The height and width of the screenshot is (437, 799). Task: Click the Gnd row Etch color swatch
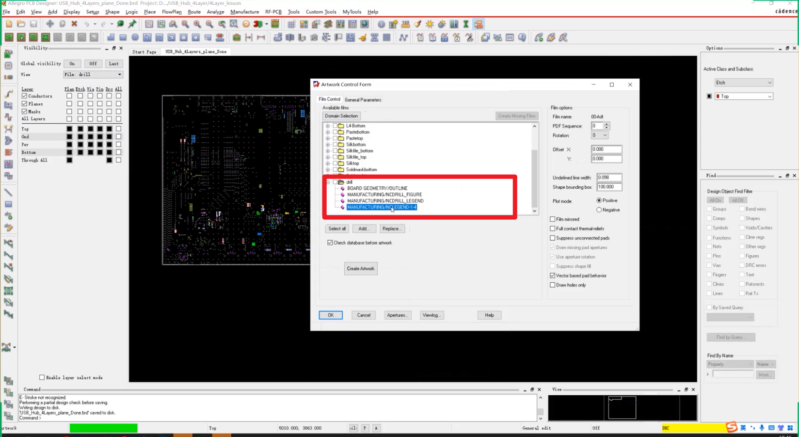pos(80,137)
